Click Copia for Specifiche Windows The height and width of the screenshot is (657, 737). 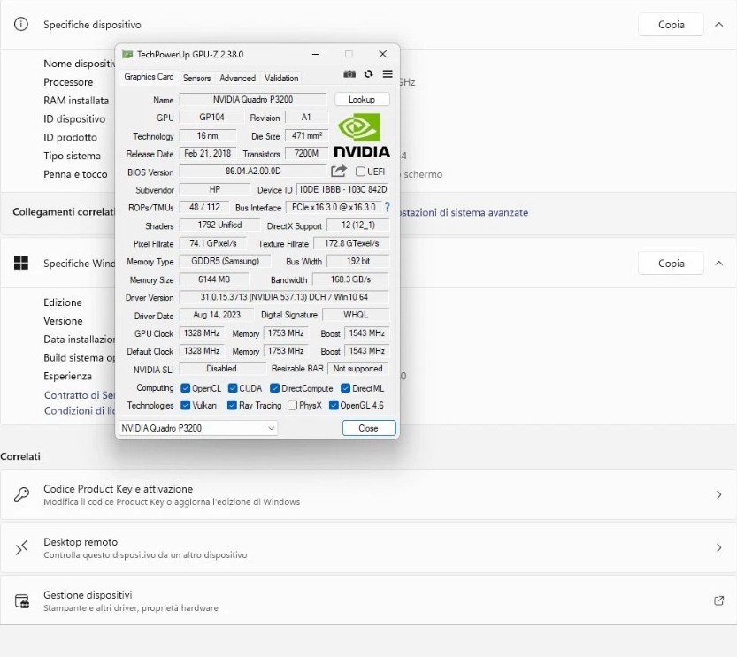coord(671,263)
